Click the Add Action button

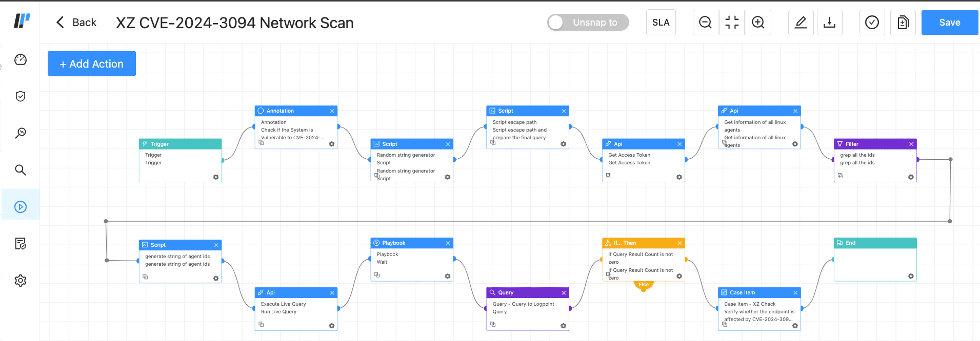[92, 64]
